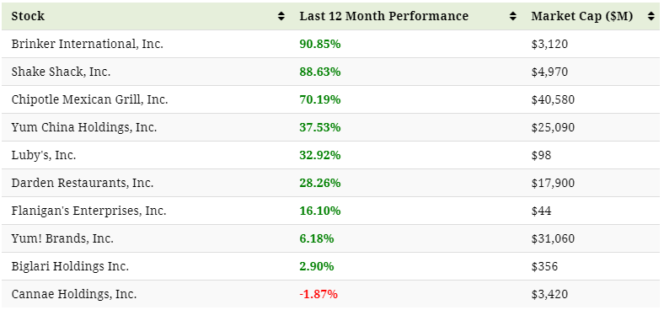Sort by Market Cap arrows icon
This screenshot has width=664, height=310.
pos(651,16)
